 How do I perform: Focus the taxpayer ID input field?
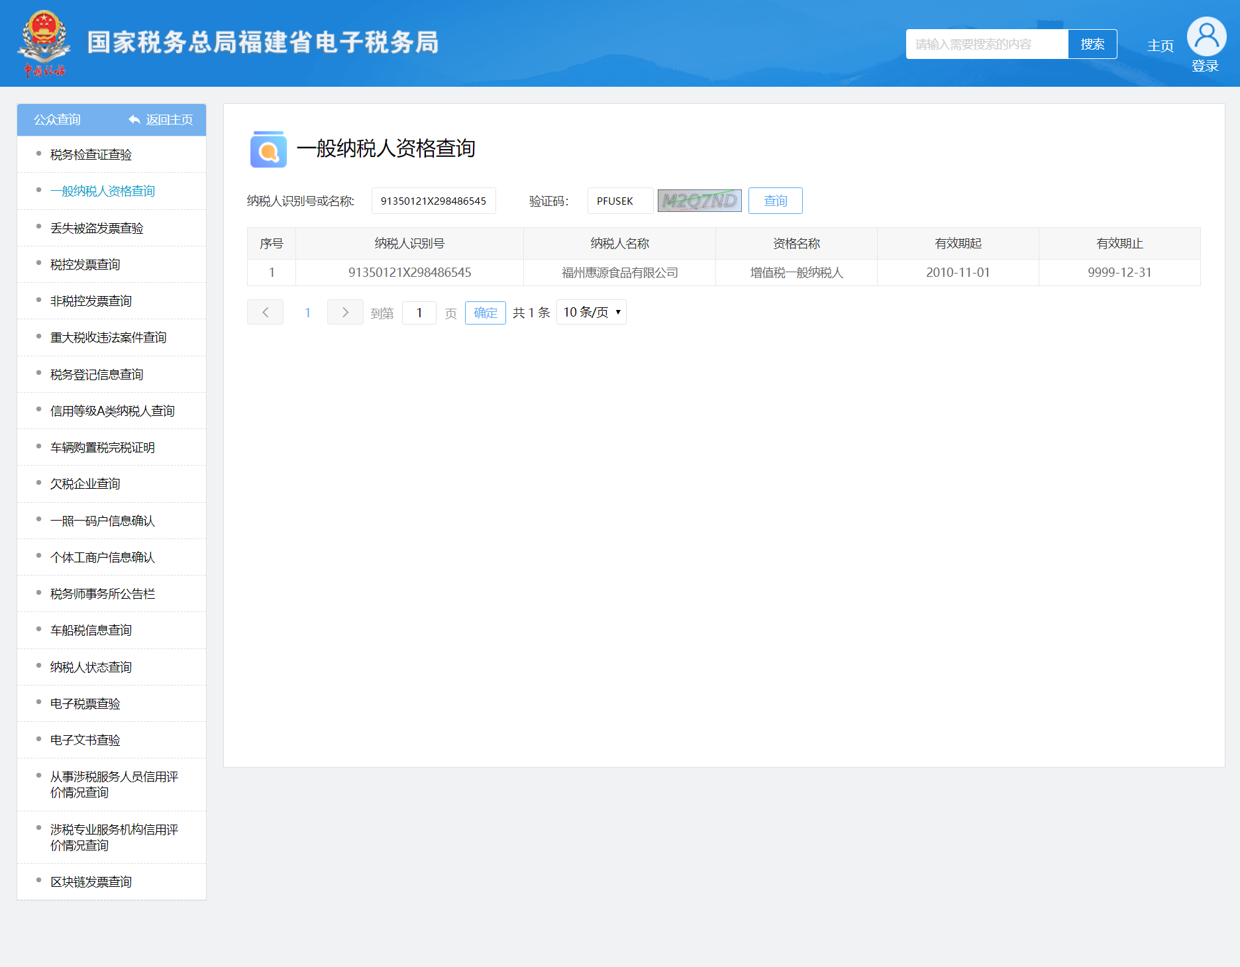pos(433,201)
